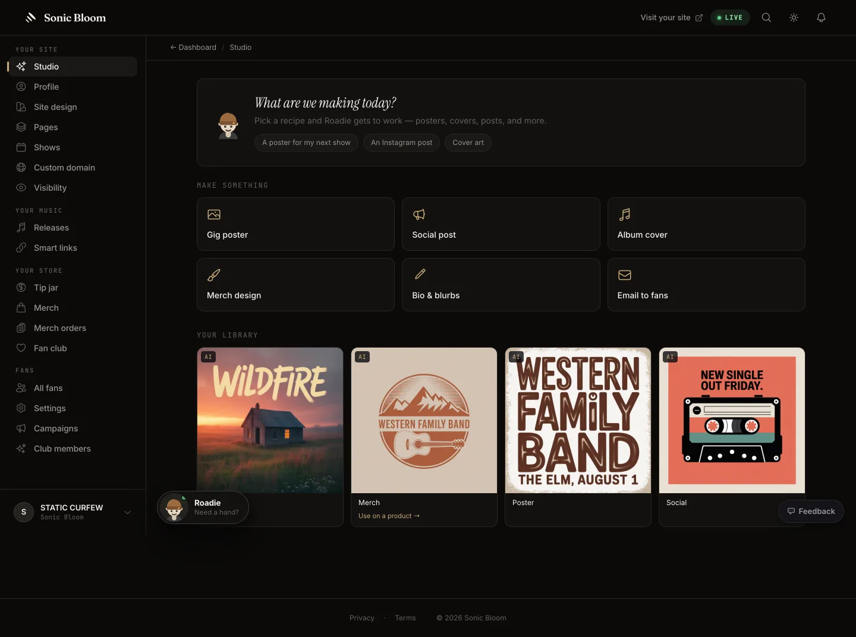856x637 pixels.
Task: Click the Profile person icon in sidebar
Action: (x=21, y=87)
